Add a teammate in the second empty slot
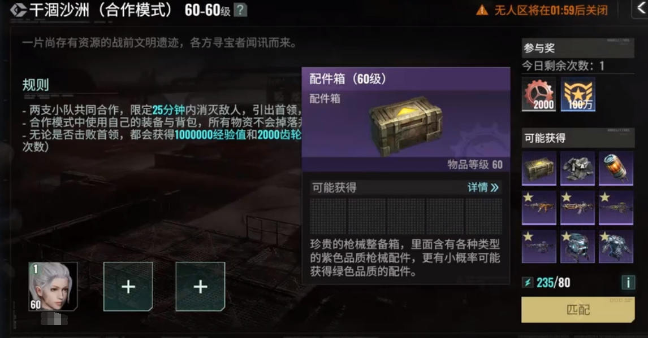Image resolution: width=648 pixels, height=338 pixels. point(200,287)
